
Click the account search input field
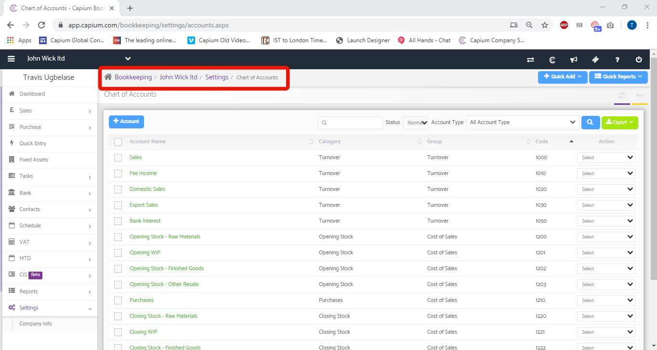click(350, 123)
